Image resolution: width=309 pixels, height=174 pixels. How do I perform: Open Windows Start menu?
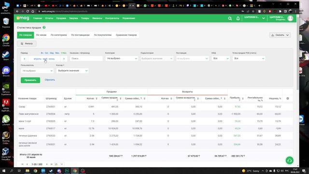click(4, 171)
